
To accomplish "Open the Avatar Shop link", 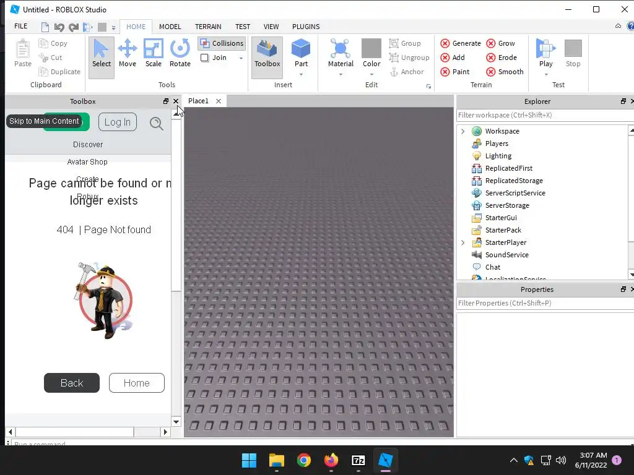I will pos(87,162).
